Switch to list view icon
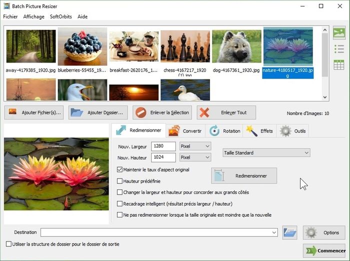350x261 pixels. click(339, 48)
